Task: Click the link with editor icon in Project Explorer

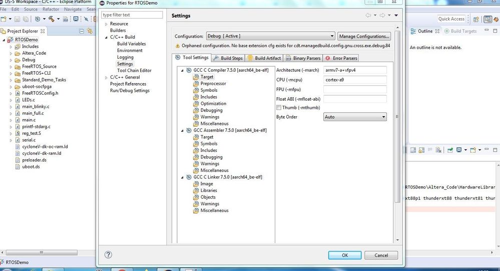Action: click(90, 31)
